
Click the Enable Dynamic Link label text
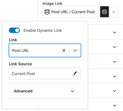pos(43,30)
